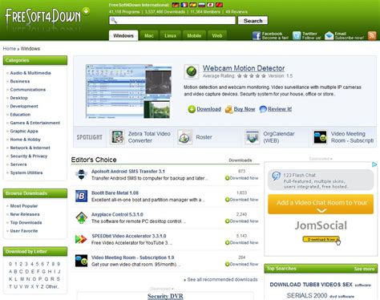Open the Webcam Motion Detector screenshot thumbnail
Screen dimensions: 380x300
pyautogui.click(x=128, y=91)
